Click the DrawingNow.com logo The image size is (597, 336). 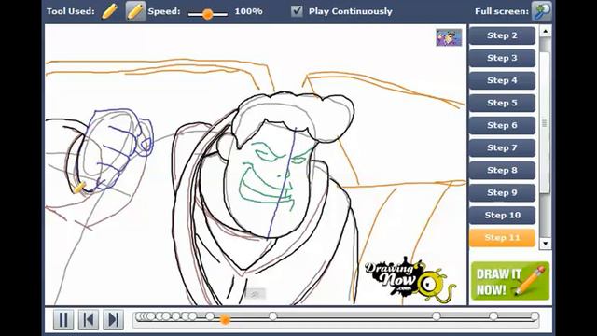tap(410, 280)
